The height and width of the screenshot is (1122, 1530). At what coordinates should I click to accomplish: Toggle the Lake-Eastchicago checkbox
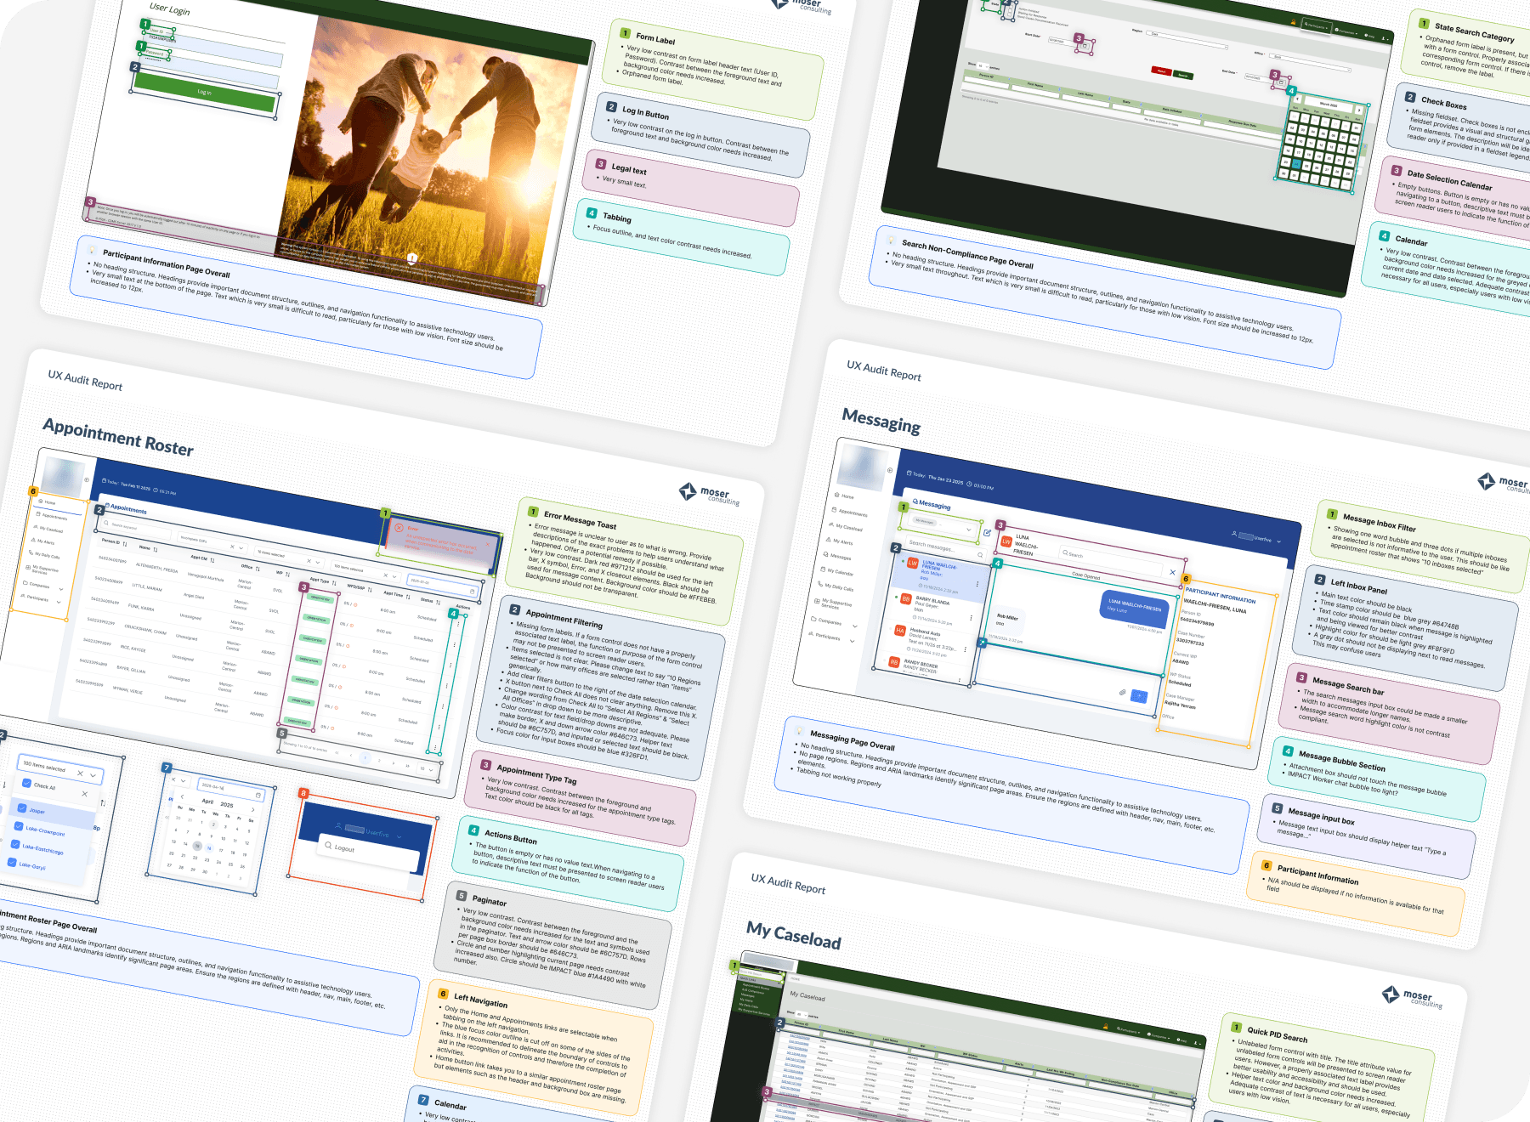click(15, 844)
